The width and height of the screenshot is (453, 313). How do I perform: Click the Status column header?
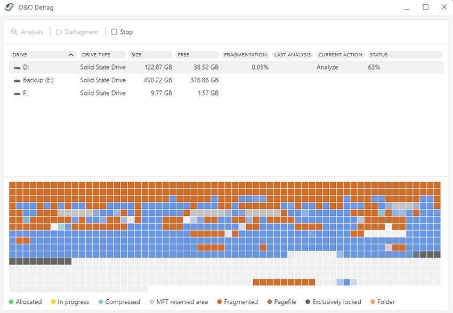pos(404,55)
